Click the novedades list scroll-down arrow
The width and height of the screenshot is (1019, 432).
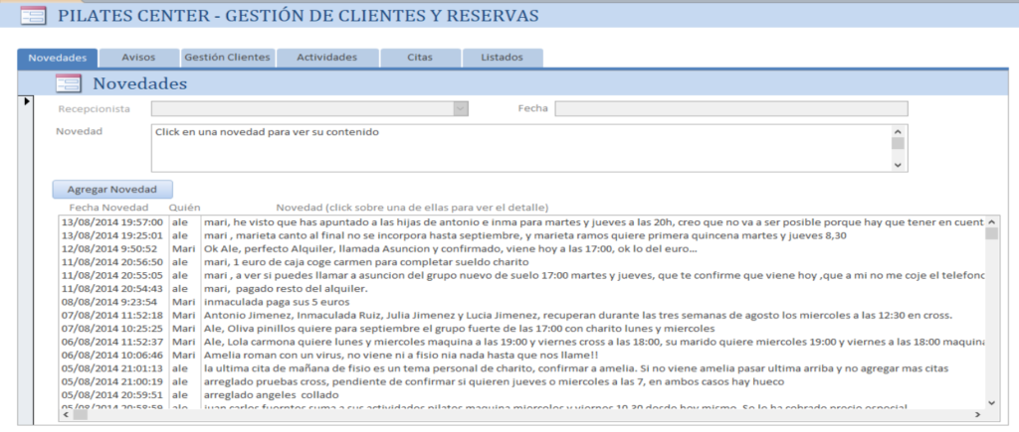[991, 401]
